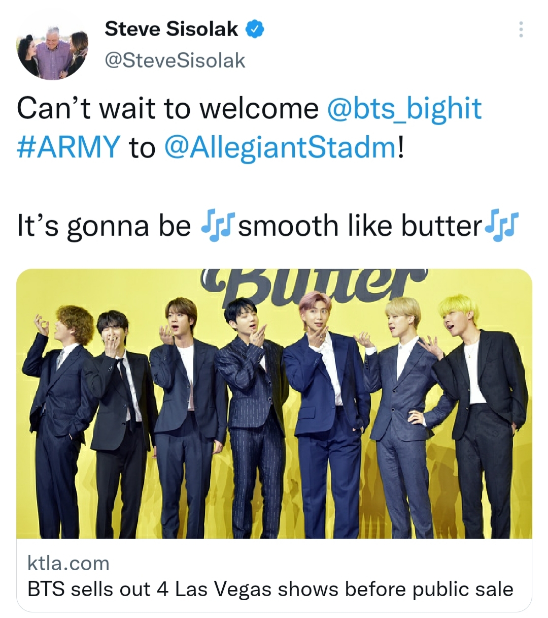
Task: Click the blue verified badge
Action: [x=255, y=29]
